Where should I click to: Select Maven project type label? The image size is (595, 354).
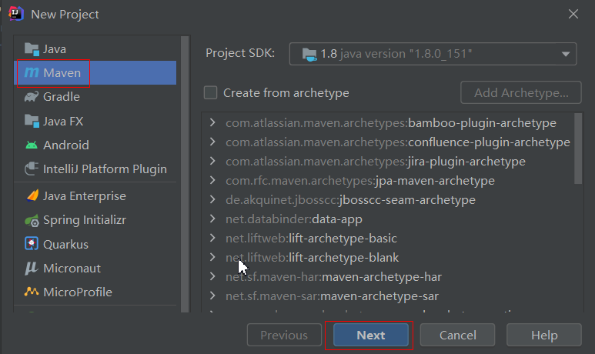point(62,72)
